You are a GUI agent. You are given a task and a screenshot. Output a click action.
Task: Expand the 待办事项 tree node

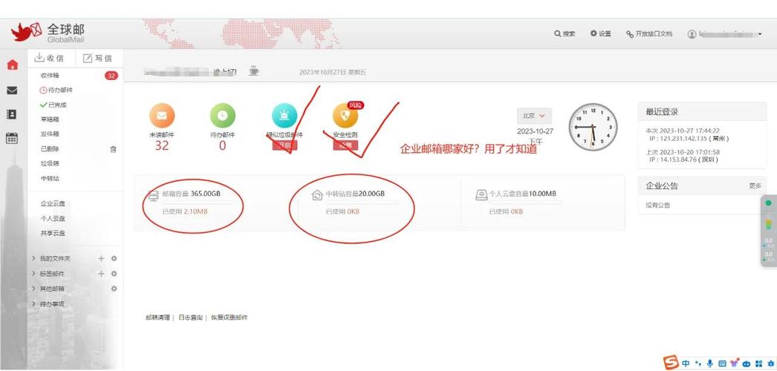33,303
